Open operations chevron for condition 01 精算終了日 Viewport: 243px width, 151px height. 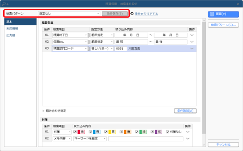point(192,35)
